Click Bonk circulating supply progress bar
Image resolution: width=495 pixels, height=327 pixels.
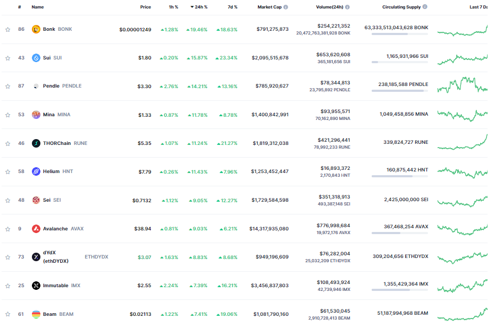400,34
